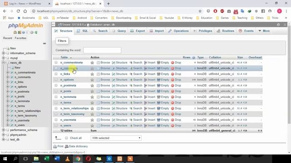Search icon in the n_term_taxonomy row

[131, 114]
